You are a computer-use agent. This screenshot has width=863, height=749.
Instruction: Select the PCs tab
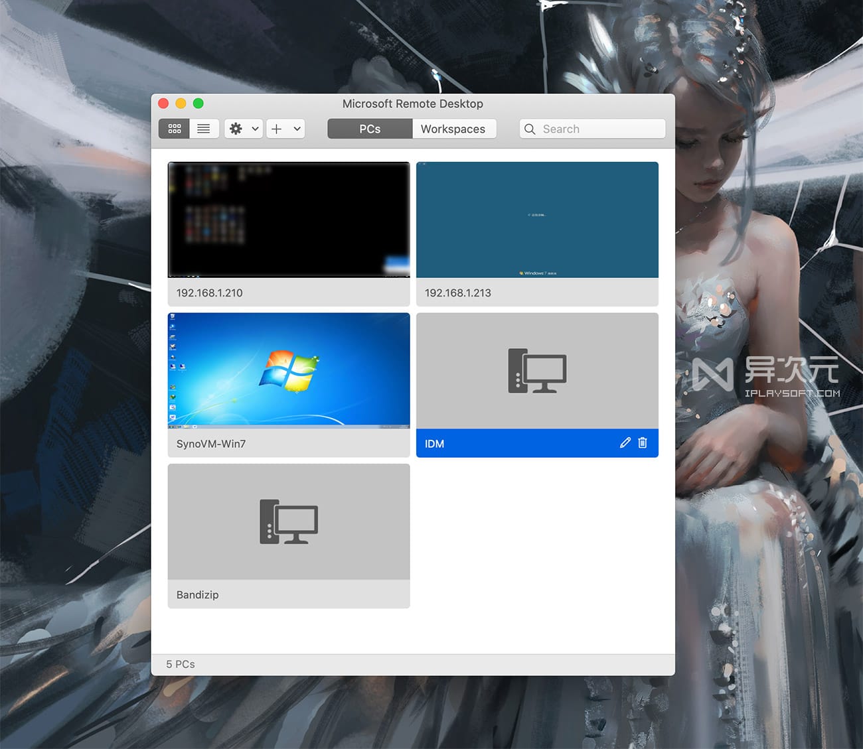click(x=370, y=129)
